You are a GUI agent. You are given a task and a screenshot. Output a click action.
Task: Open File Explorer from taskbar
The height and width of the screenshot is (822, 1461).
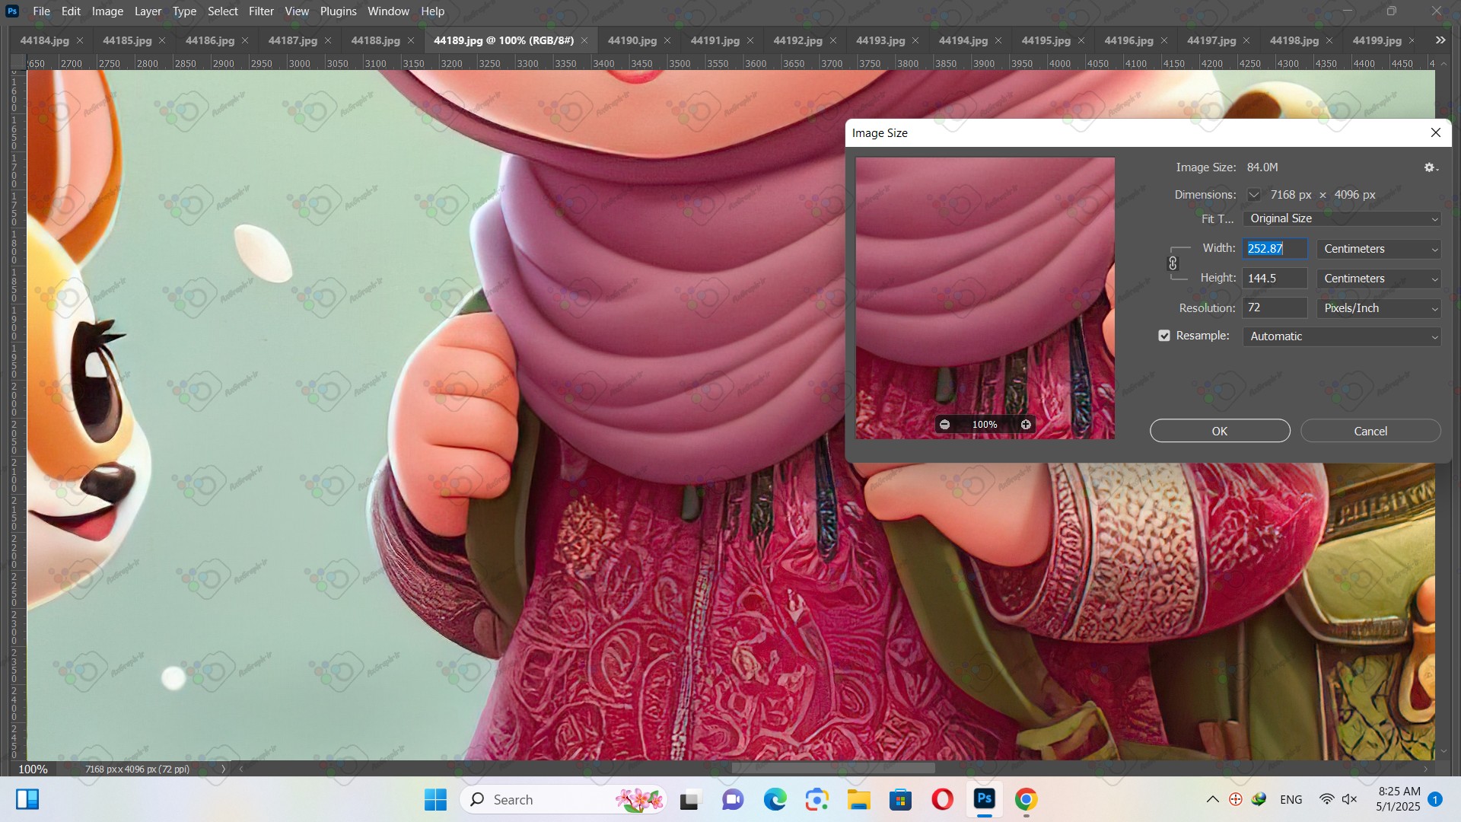[x=859, y=799]
